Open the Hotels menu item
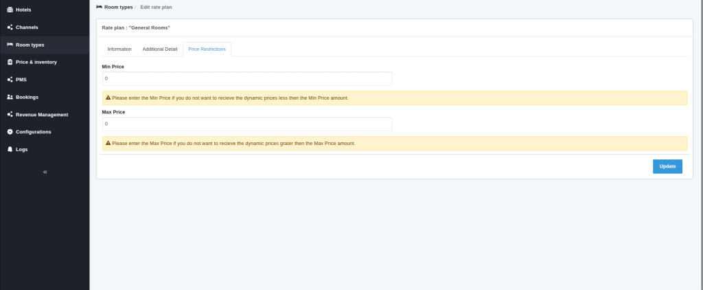This screenshot has width=703, height=290. pyautogui.click(x=45, y=10)
